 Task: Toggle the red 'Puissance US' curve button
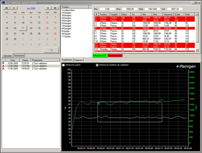point(115,56)
